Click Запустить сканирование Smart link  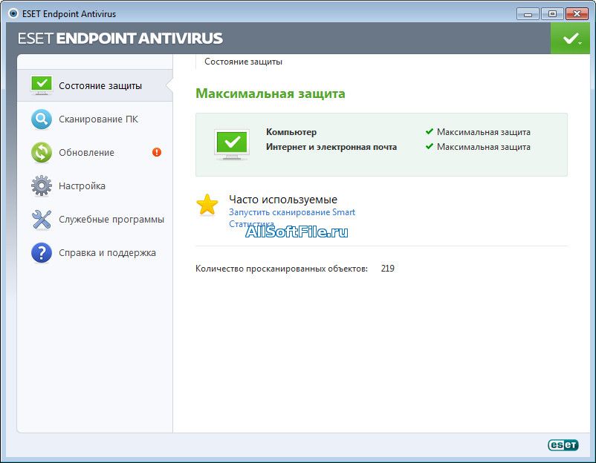tap(292, 212)
